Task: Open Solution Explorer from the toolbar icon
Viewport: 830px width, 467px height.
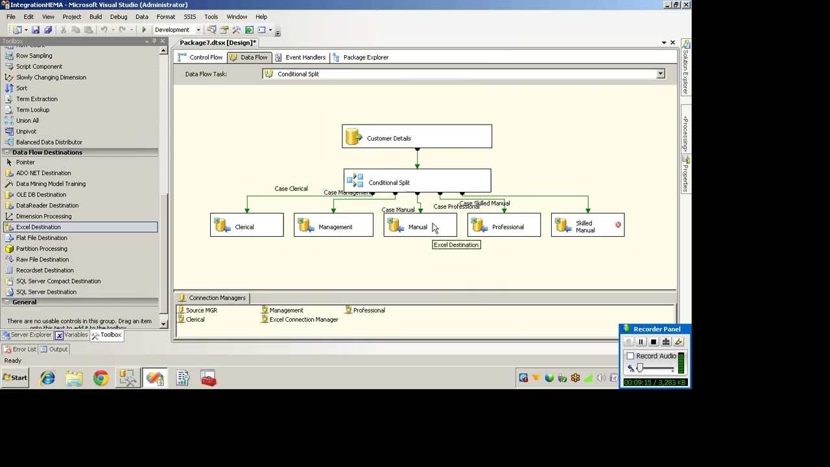Action: coord(212,30)
